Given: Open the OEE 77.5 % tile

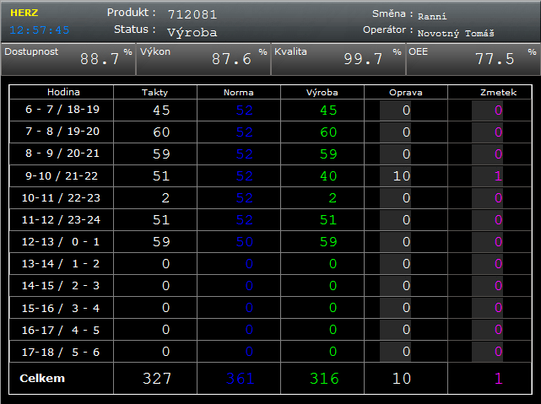Looking at the screenshot, I should tap(473, 59).
